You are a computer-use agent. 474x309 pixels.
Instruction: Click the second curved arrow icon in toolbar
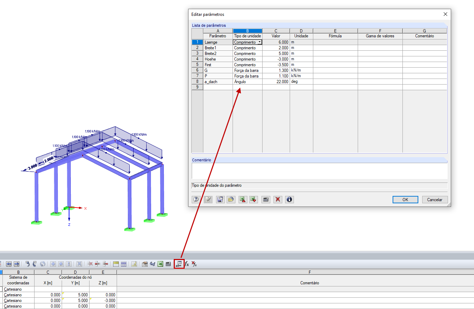tap(35, 264)
